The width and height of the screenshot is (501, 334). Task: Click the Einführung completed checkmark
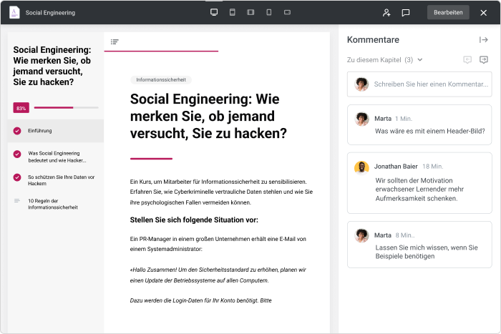(17, 131)
